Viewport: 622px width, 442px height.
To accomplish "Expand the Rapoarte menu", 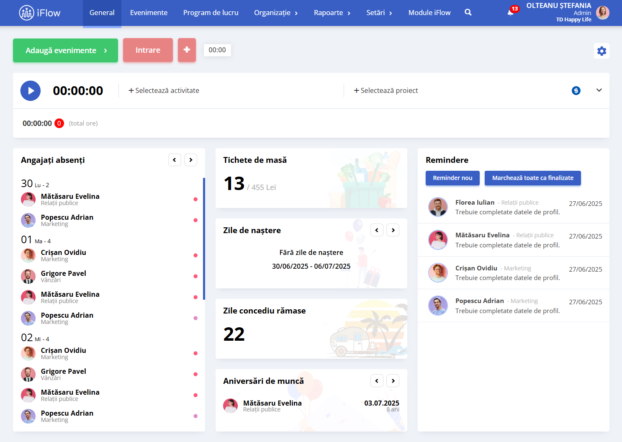I will click(332, 13).
